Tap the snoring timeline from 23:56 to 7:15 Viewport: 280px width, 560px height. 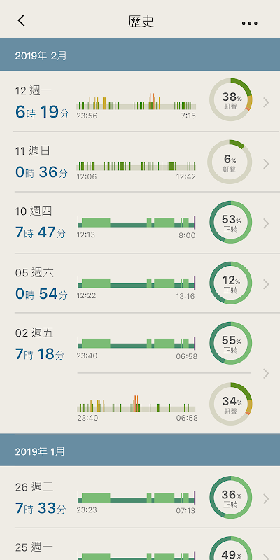click(136, 106)
